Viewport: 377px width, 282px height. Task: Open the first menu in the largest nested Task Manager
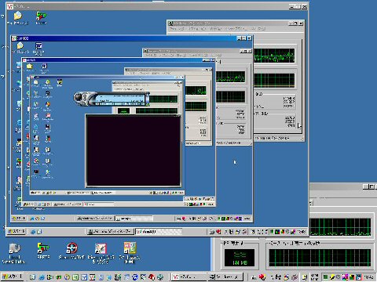[177, 29]
